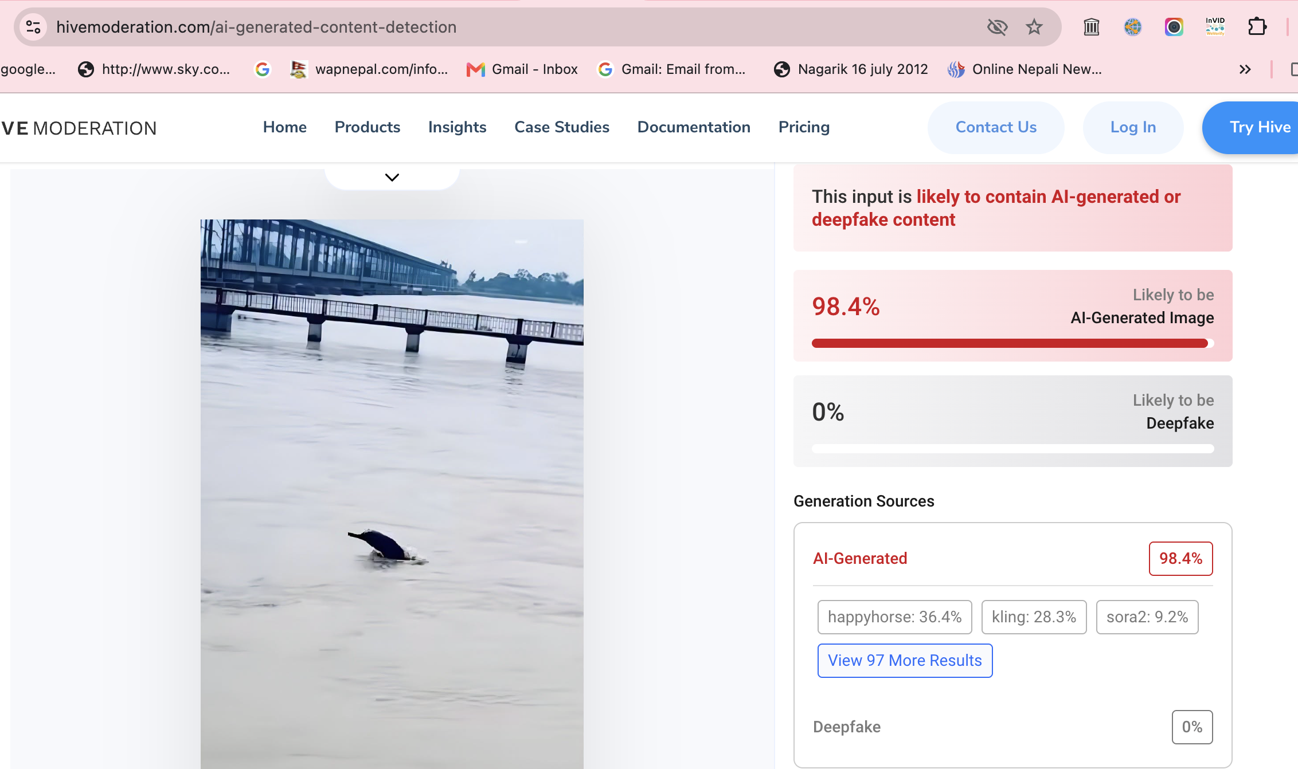The height and width of the screenshot is (769, 1298).
Task: Bookmark this page with the star icon
Action: pyautogui.click(x=1034, y=27)
